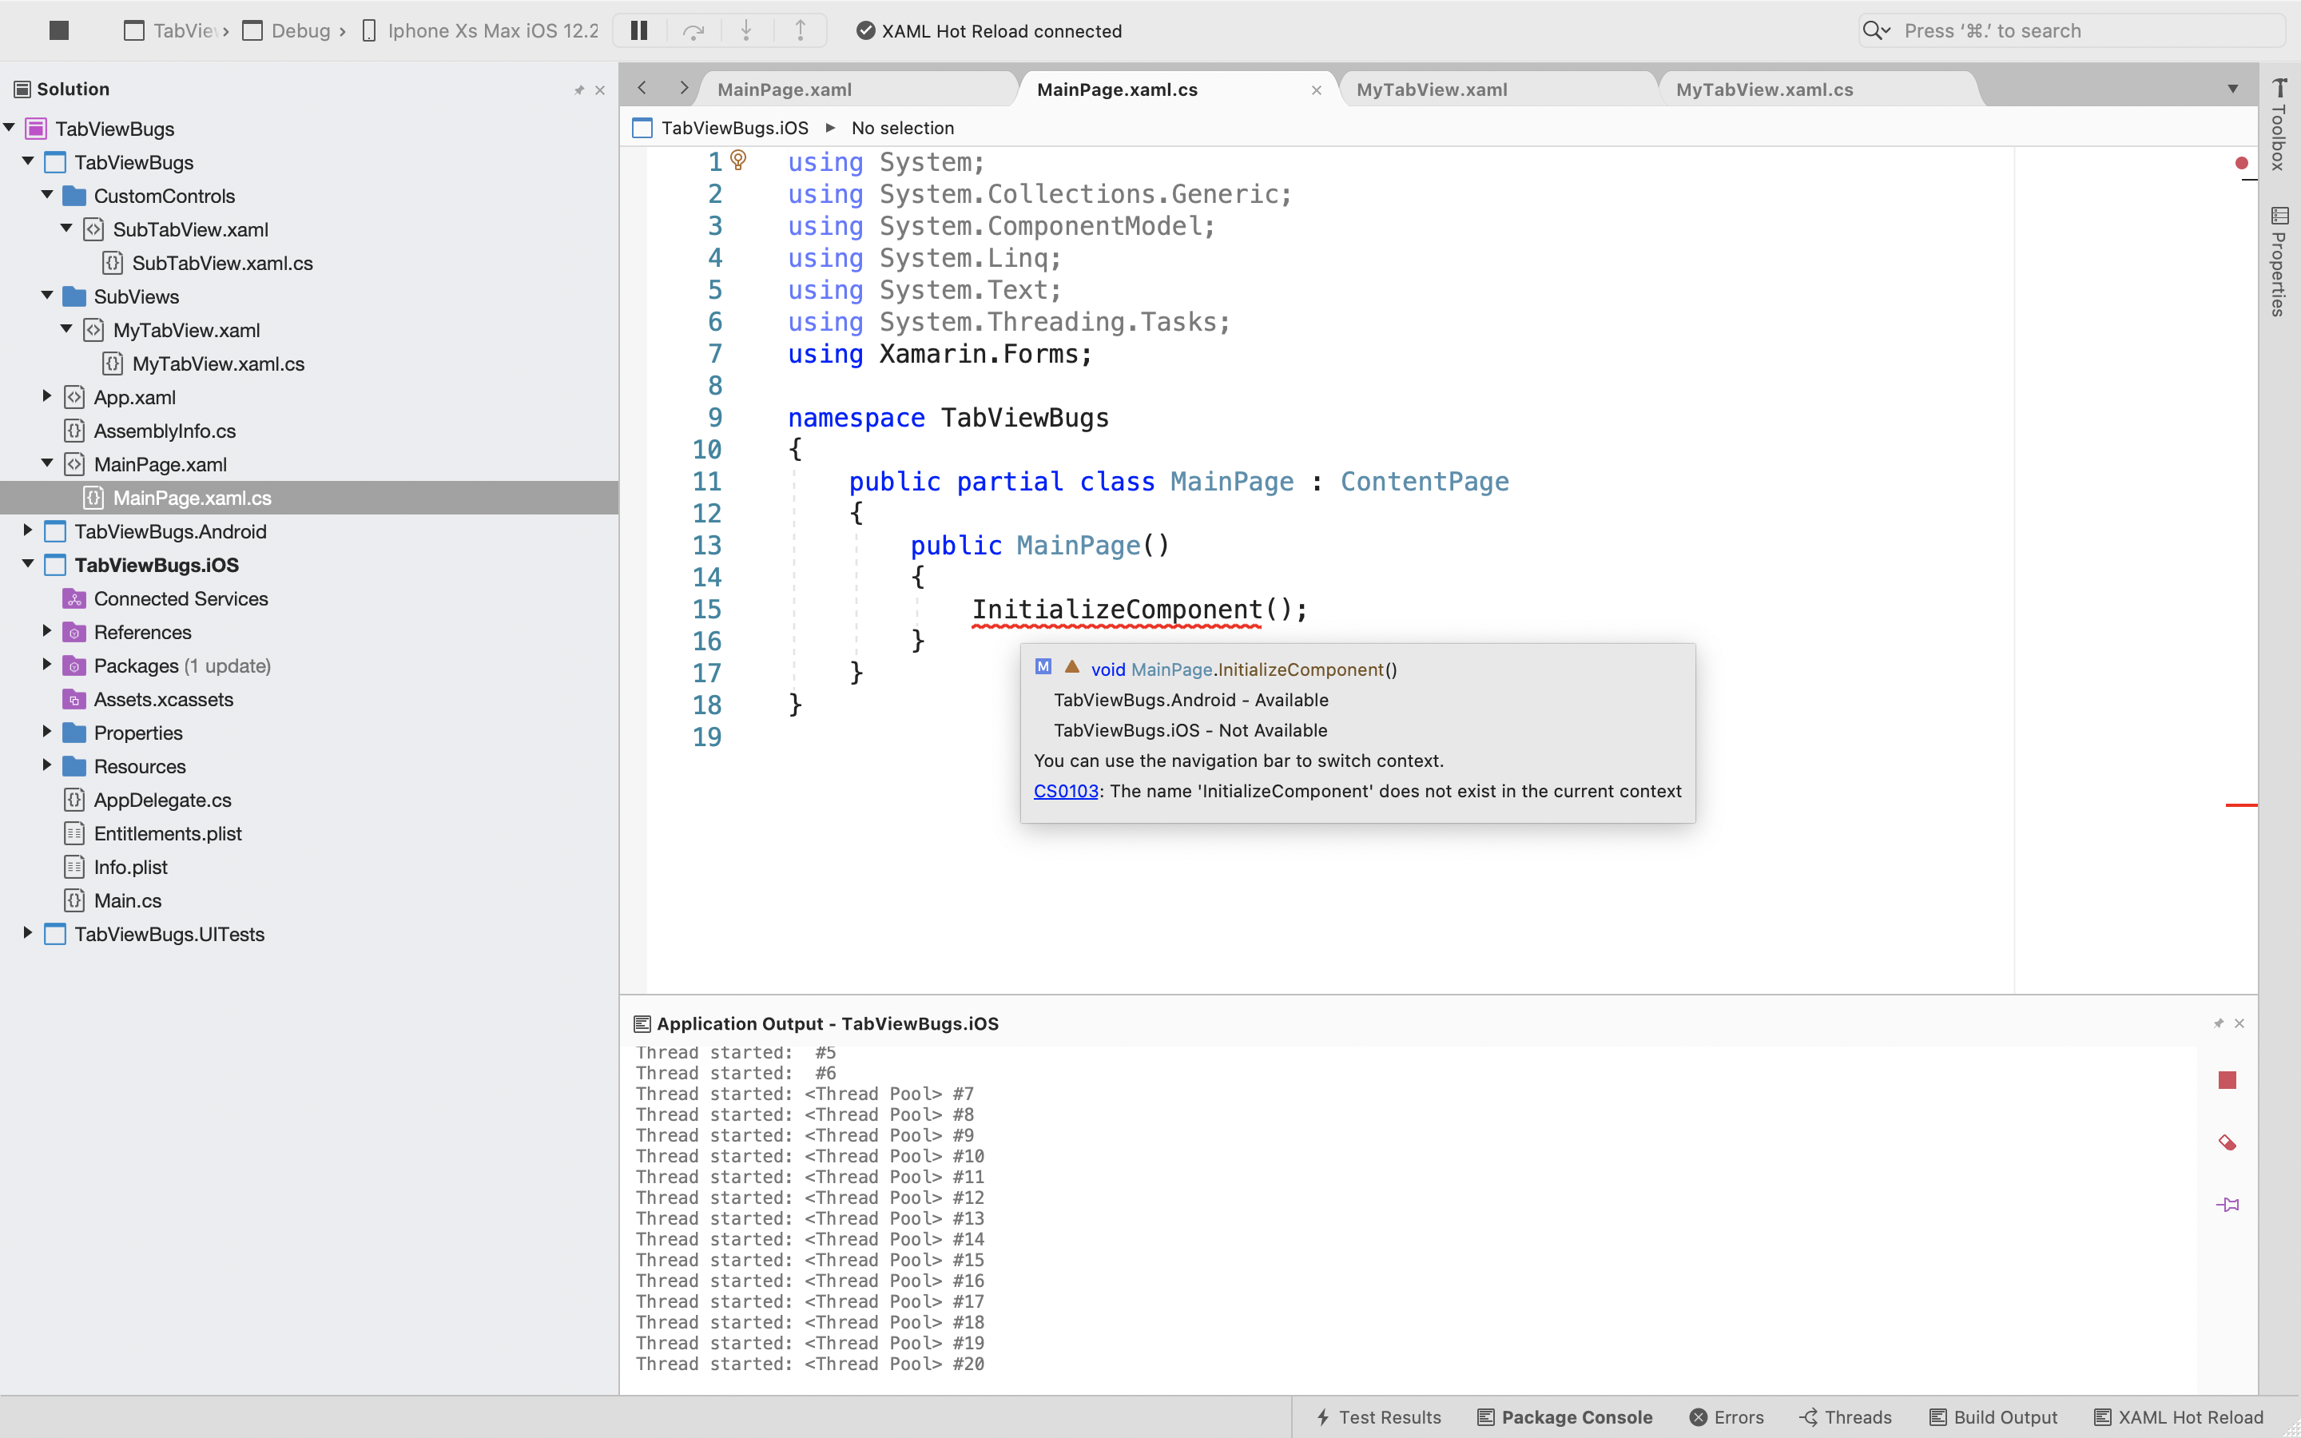This screenshot has width=2301, height=1438.
Task: Switch to the MyTabView.xaml tab
Action: [1431, 89]
